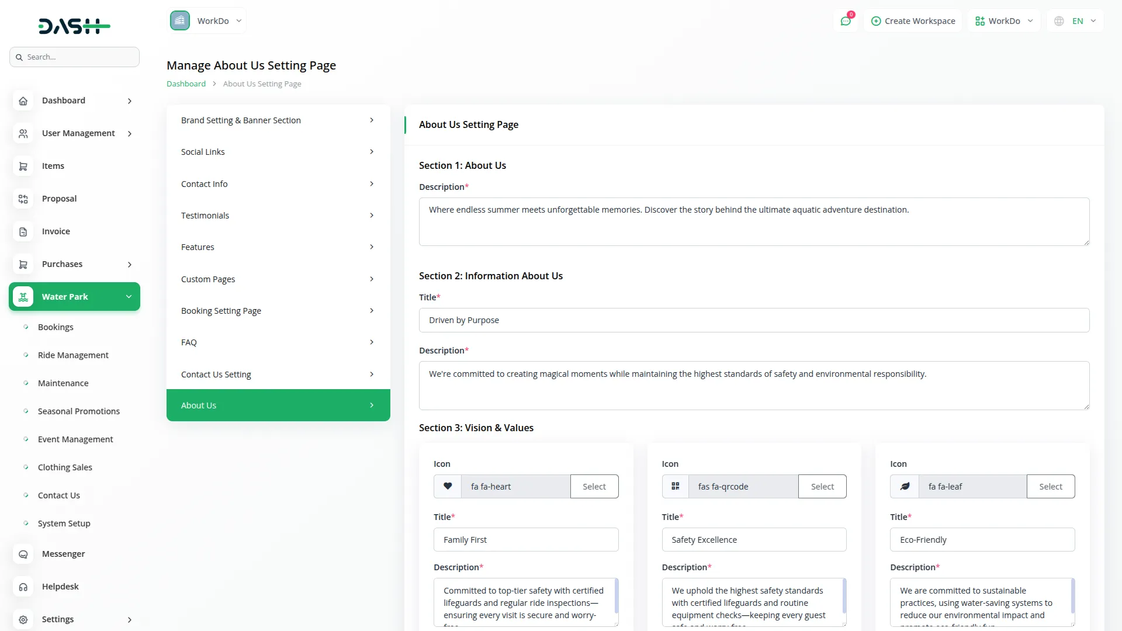Collapse the Water Park menu

tap(74, 297)
